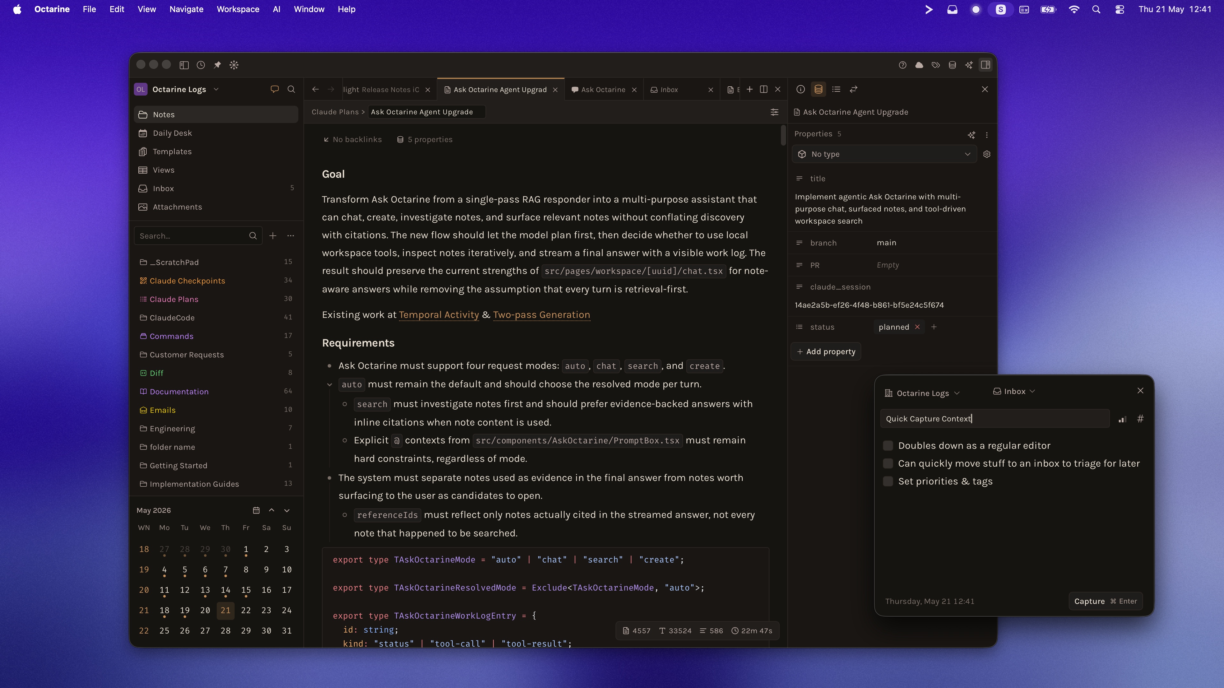This screenshot has height=688, width=1224.
Task: Open the help question mark icon
Action: pos(903,65)
